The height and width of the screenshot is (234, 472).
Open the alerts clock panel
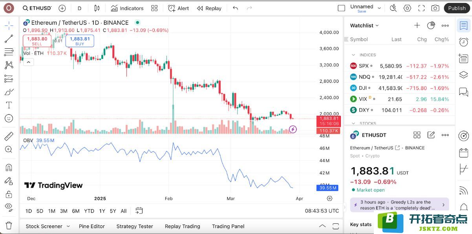coord(464,42)
